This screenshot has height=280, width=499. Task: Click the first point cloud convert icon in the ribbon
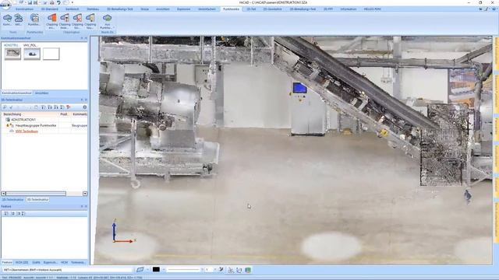click(7, 18)
